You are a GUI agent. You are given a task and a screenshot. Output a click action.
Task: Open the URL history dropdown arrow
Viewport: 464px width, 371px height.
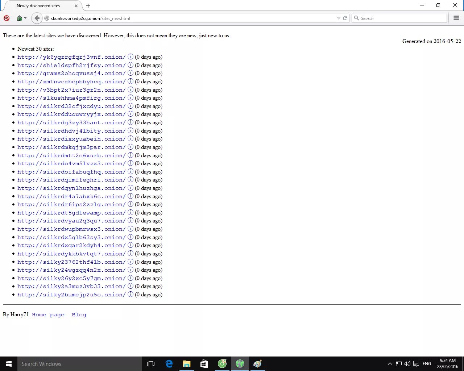point(339,18)
